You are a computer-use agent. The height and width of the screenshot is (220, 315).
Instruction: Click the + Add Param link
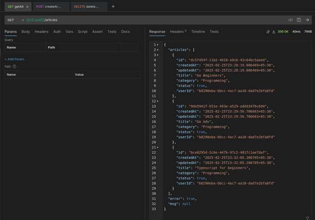click(x=14, y=59)
